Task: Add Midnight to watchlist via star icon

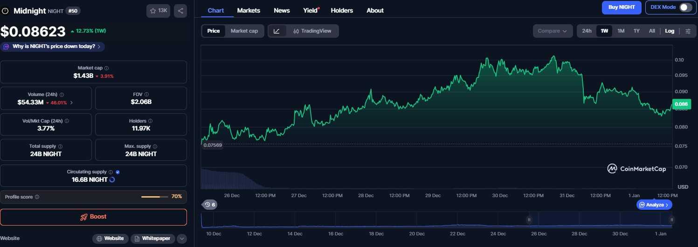Action: click(158, 11)
